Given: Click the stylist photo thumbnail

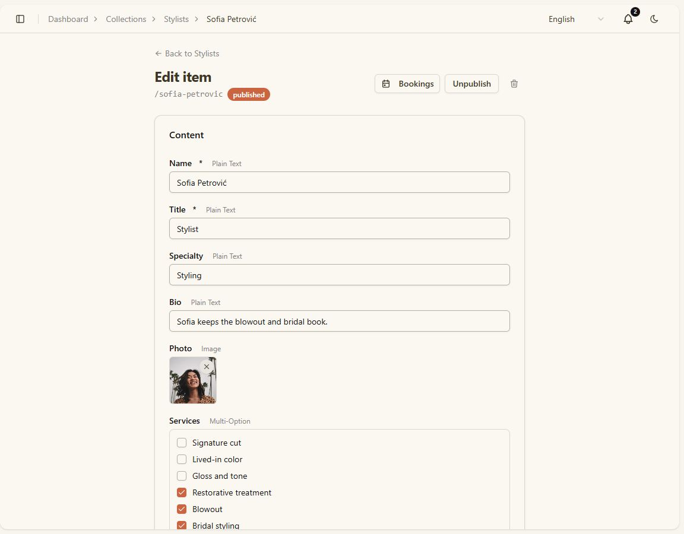Looking at the screenshot, I should tap(193, 380).
